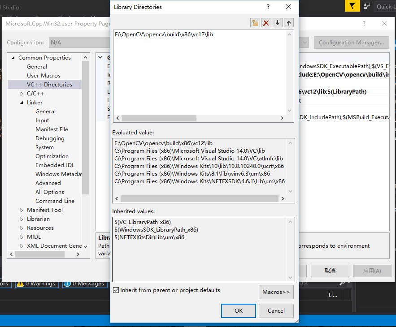Delete the selected library directory line

coord(266,23)
